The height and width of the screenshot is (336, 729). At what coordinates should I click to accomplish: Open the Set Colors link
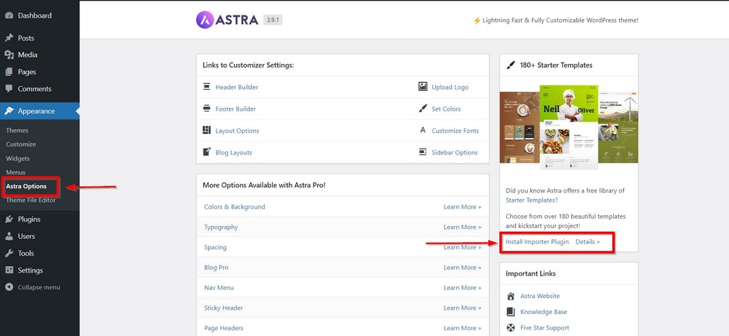point(446,109)
